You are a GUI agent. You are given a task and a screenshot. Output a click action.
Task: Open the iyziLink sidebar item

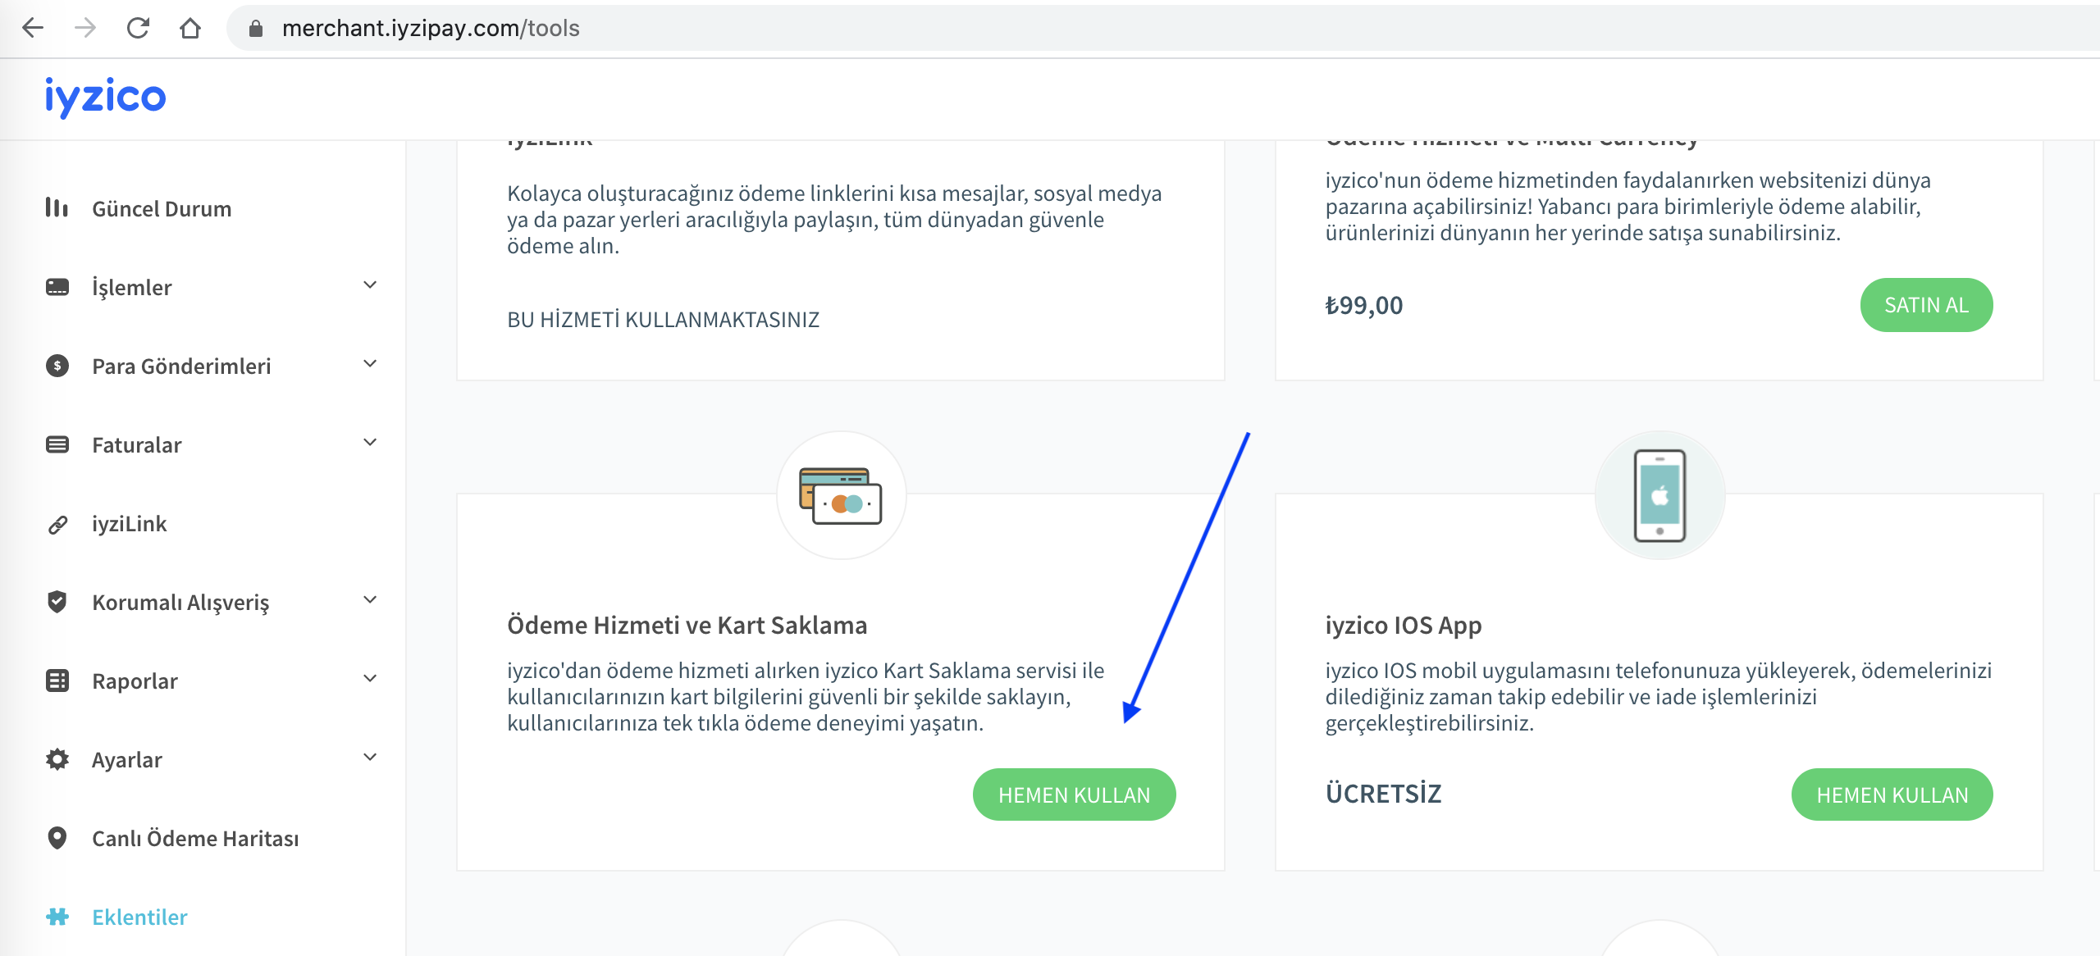pyautogui.click(x=130, y=524)
